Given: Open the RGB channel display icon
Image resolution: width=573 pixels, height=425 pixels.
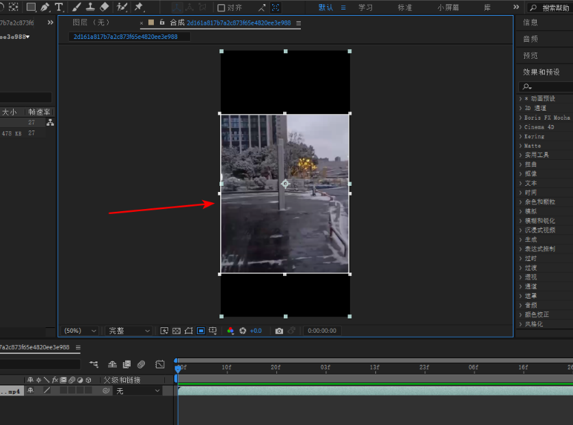Looking at the screenshot, I should [x=230, y=331].
